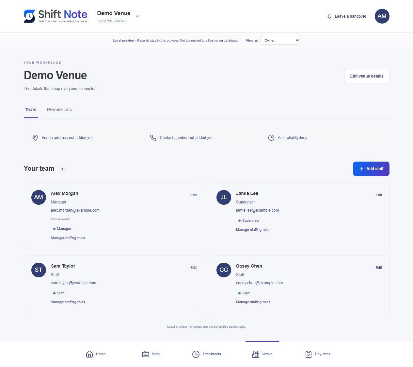Image resolution: width=413 pixels, height=367 pixels.
Task: Open the AM profile avatar in header
Action: [382, 16]
